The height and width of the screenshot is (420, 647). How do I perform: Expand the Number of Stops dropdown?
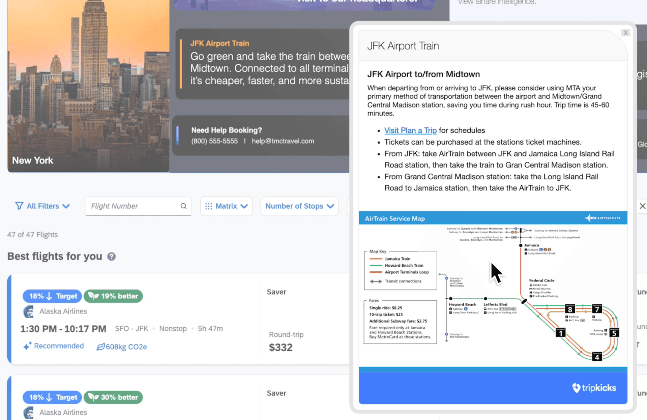coord(299,206)
